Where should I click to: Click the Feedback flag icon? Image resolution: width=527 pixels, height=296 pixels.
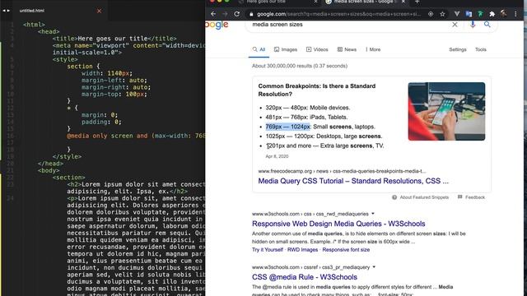coord(459,197)
